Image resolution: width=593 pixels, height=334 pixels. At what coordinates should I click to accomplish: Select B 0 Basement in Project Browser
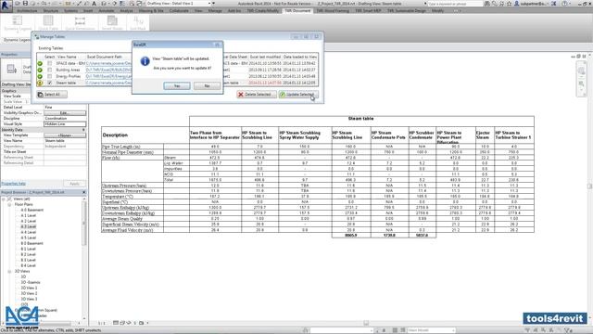tap(32, 243)
